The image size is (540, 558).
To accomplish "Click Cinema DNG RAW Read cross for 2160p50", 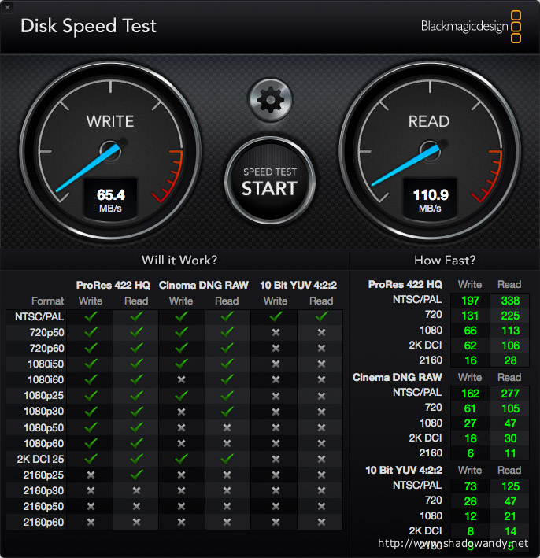I will pos(227,506).
